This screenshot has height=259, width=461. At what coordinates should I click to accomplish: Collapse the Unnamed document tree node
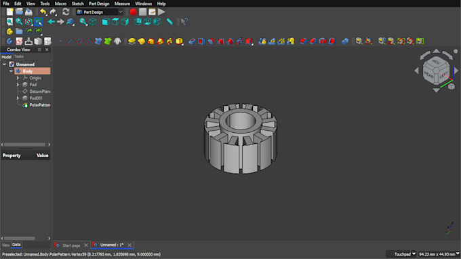(x=5, y=64)
